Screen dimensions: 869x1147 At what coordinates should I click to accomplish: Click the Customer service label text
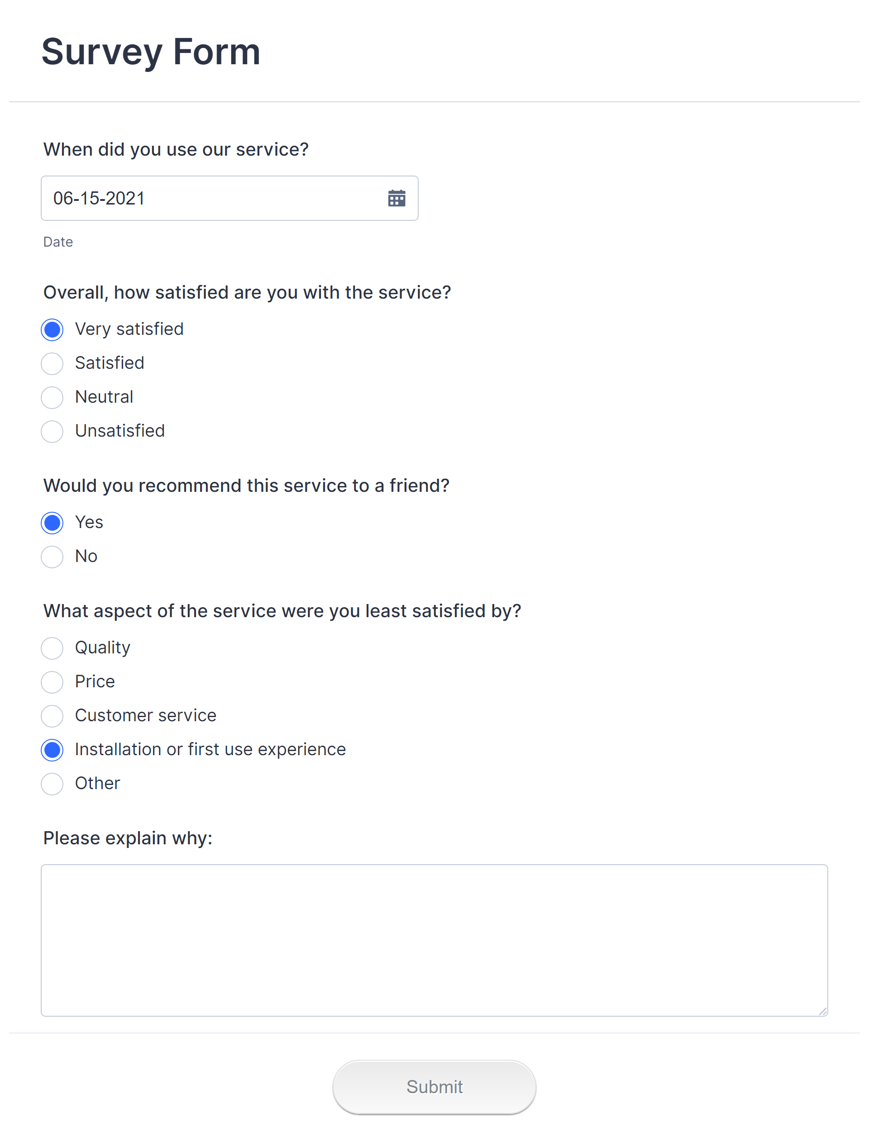[x=145, y=716]
